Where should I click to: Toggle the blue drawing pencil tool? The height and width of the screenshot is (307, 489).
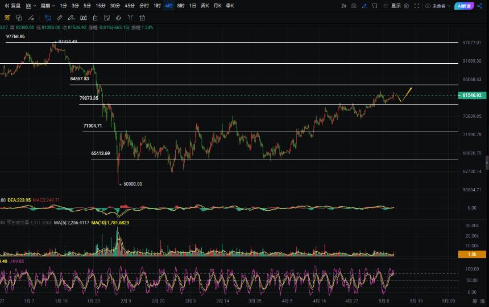(x=364, y=6)
